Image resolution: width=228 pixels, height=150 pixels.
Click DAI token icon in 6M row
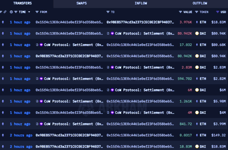[197, 90]
